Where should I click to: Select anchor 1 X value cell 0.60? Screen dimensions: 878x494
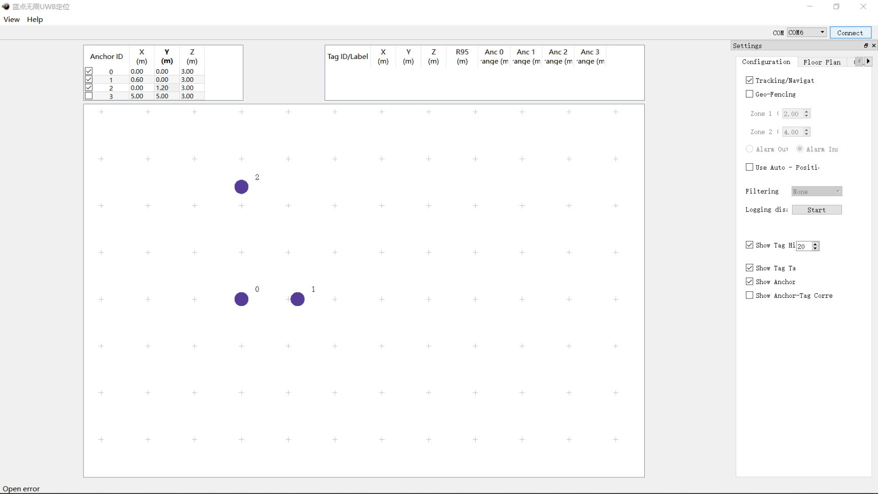pyautogui.click(x=137, y=80)
